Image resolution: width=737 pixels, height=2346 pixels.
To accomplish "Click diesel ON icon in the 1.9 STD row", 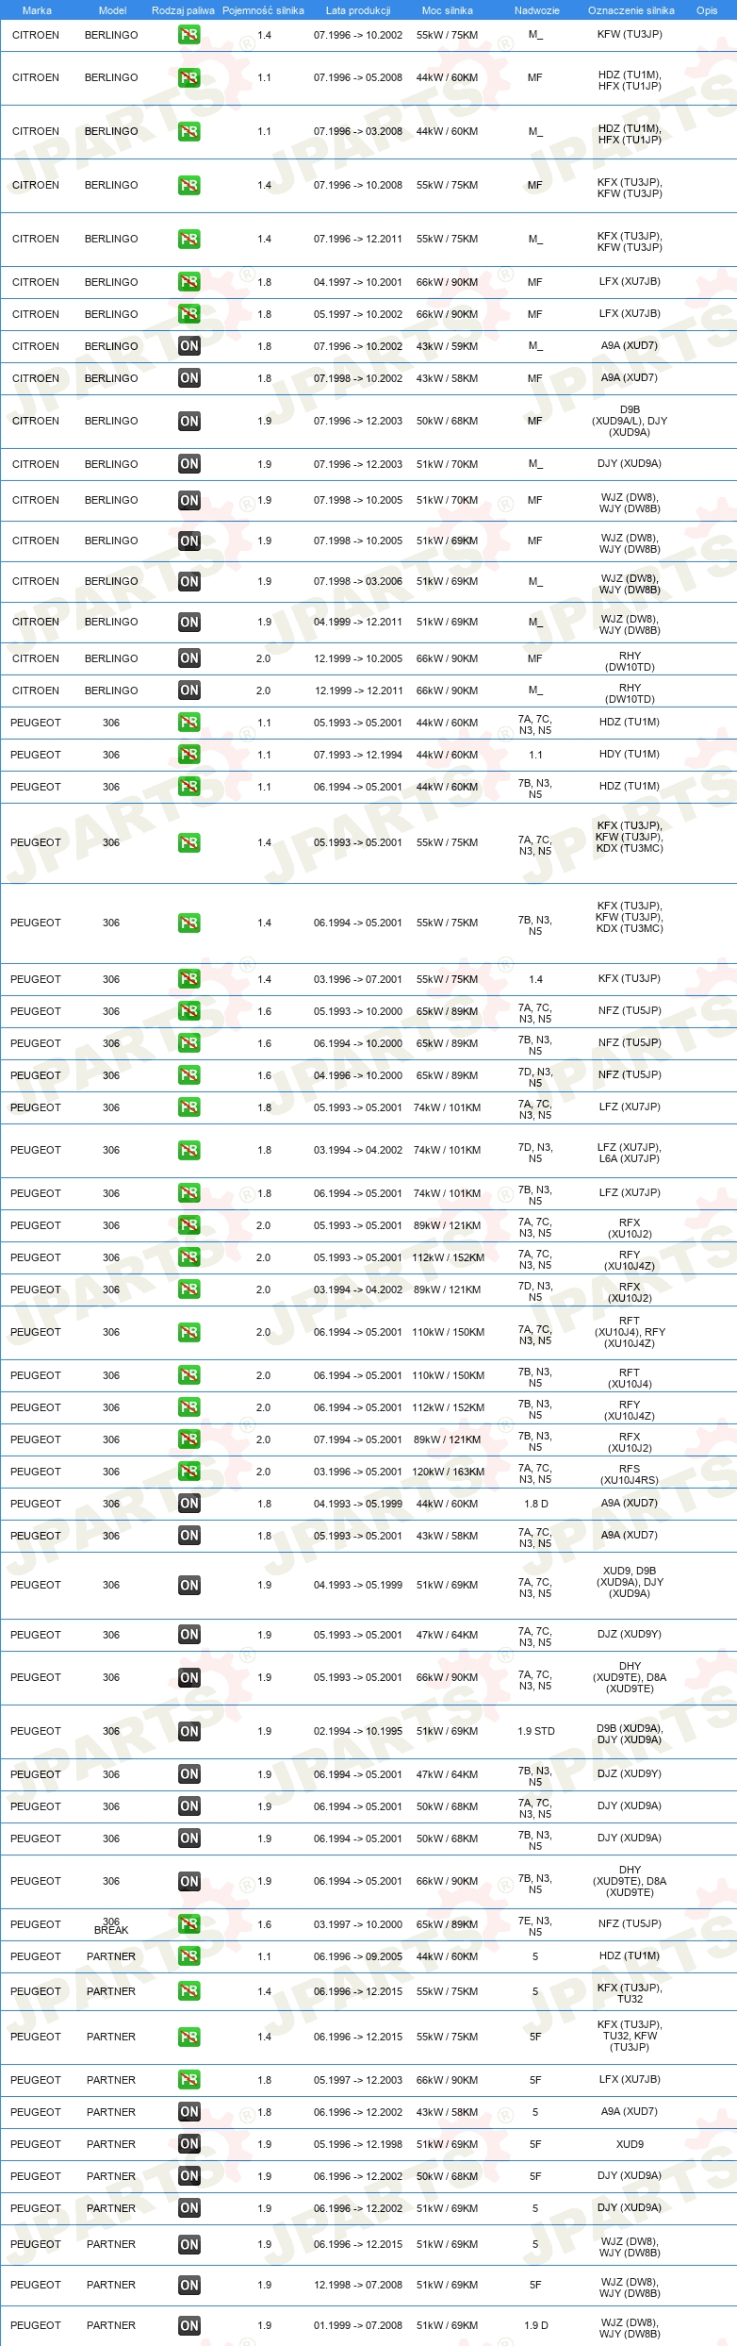I will coord(189,1731).
